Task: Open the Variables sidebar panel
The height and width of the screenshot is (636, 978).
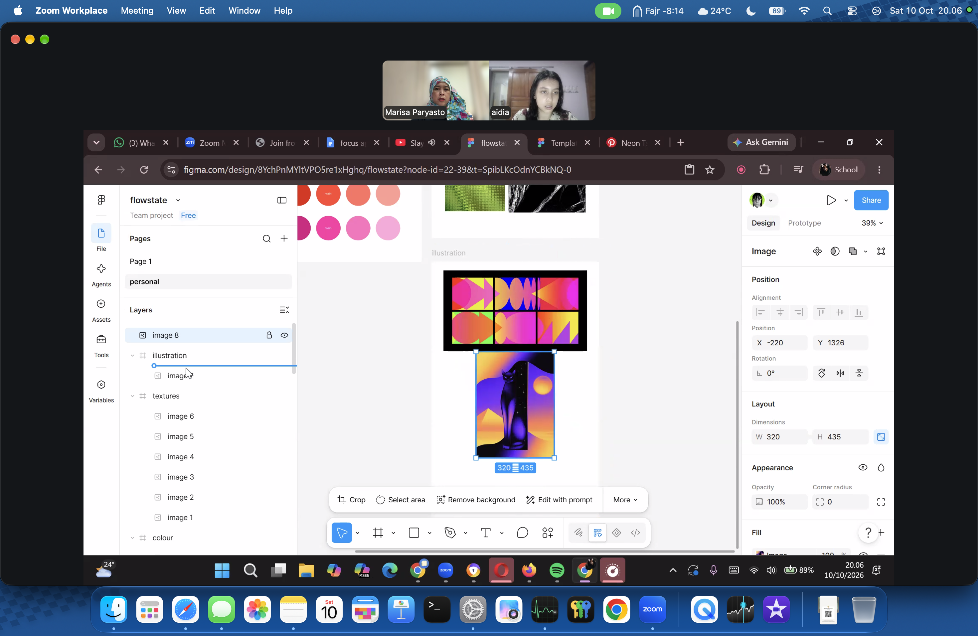Action: tap(101, 391)
